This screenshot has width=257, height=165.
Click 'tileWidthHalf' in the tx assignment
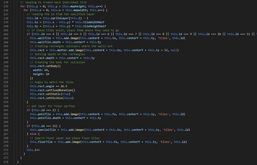pyautogui.click(x=94, y=22)
